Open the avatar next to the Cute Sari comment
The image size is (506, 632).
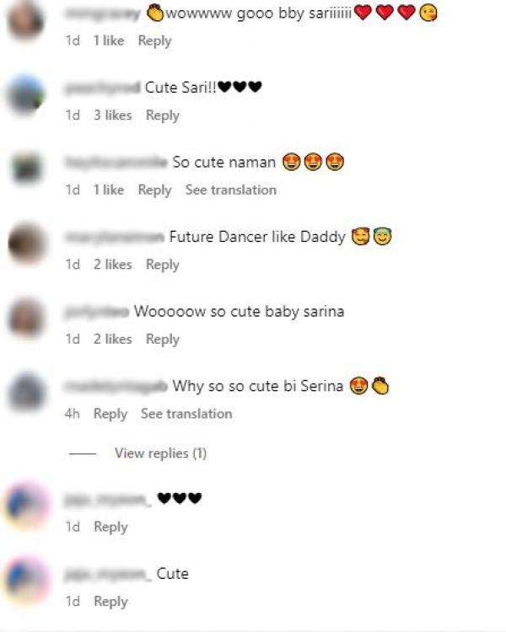[26, 94]
